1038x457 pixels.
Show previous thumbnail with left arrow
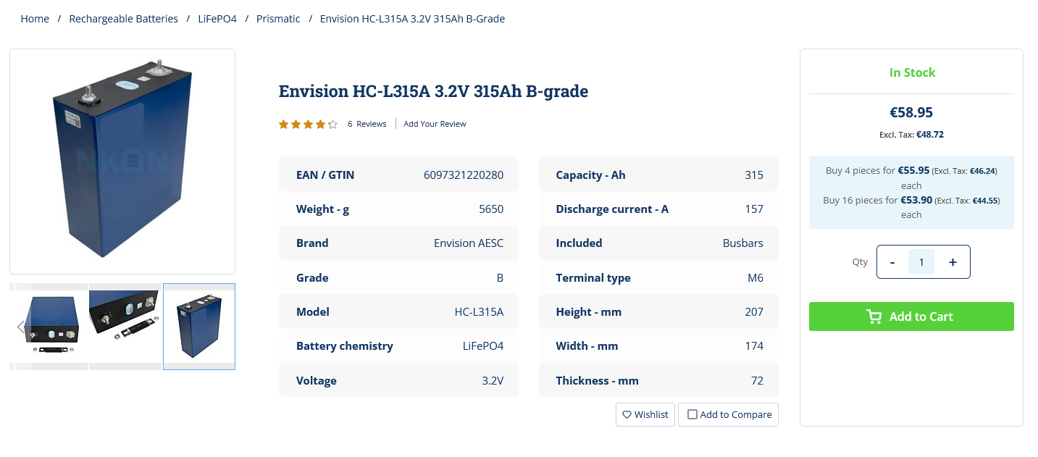click(x=20, y=327)
